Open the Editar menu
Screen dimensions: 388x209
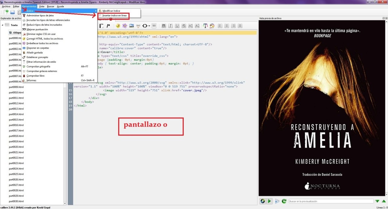pos(16,6)
